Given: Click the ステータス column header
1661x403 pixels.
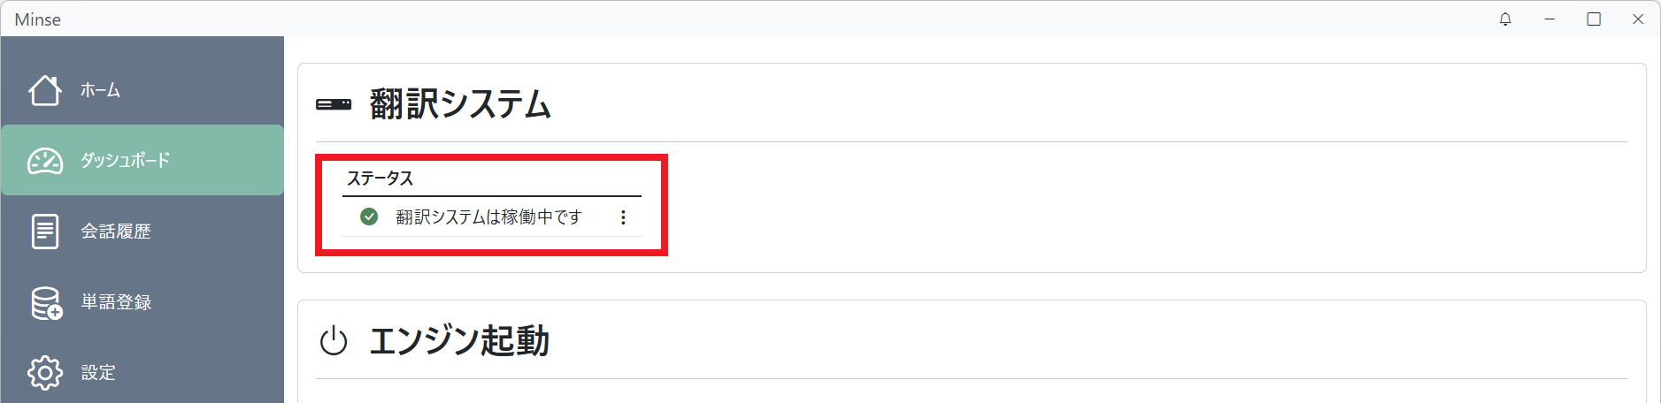Looking at the screenshot, I should [381, 179].
